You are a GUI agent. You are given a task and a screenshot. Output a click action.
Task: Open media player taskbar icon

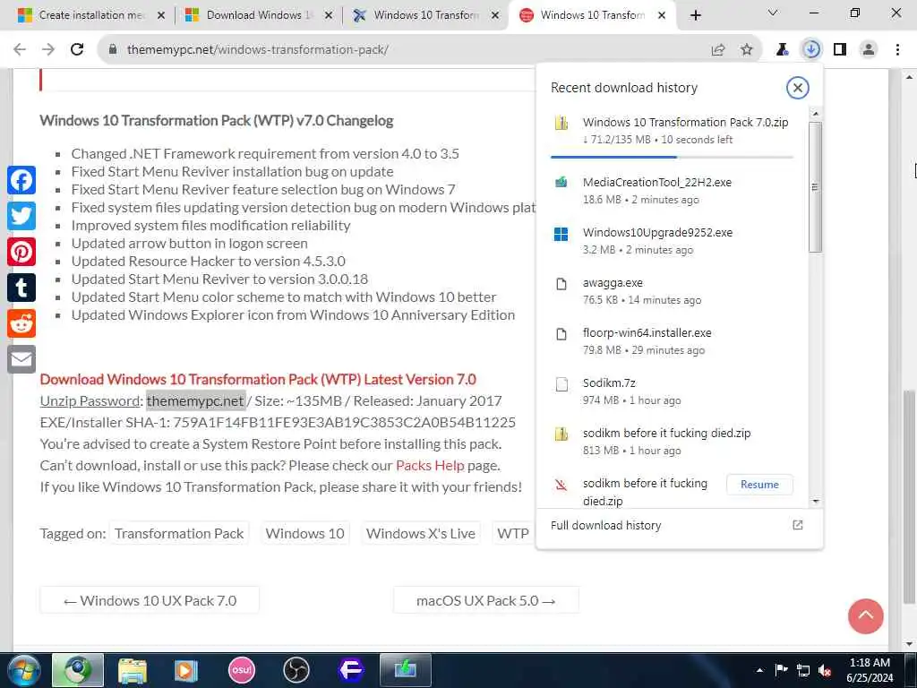point(186,670)
